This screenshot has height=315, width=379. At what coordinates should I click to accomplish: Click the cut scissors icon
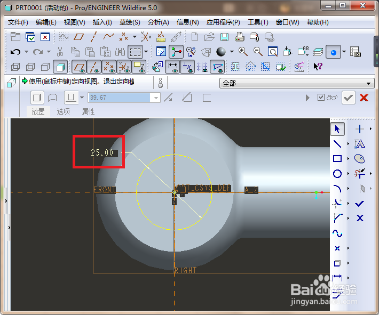point(60,52)
